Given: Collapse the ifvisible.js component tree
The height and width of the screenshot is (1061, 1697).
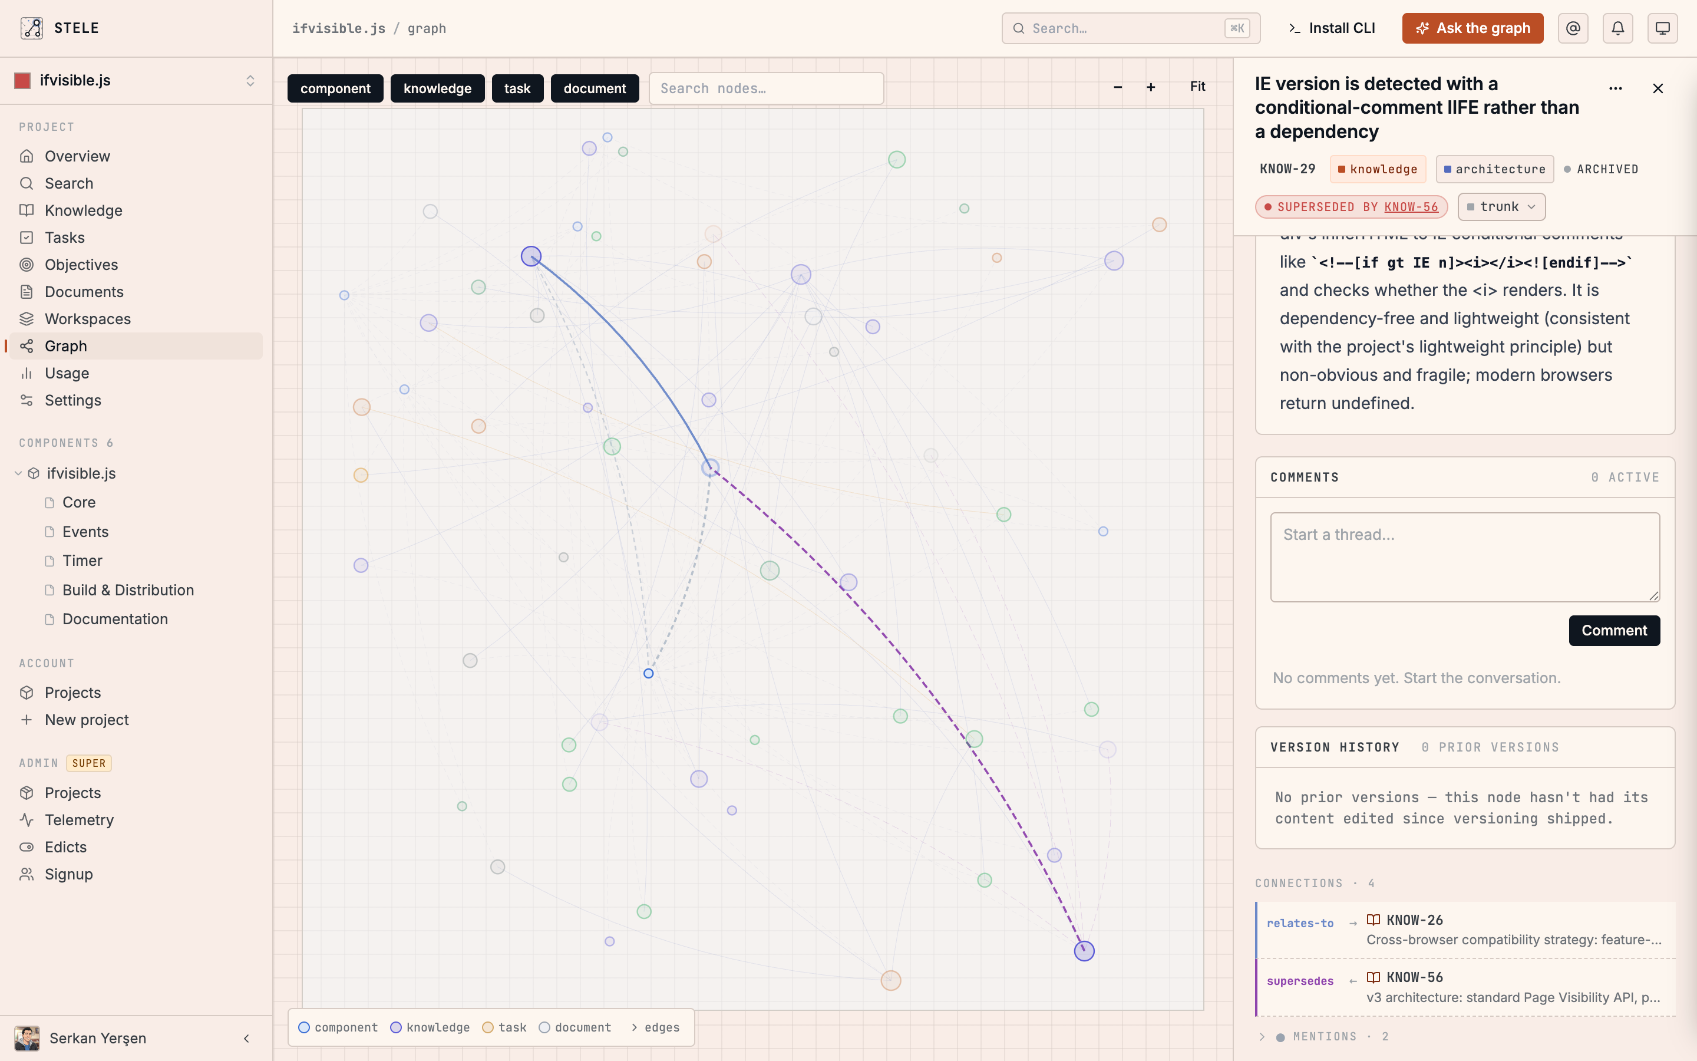Looking at the screenshot, I should pyautogui.click(x=18, y=474).
